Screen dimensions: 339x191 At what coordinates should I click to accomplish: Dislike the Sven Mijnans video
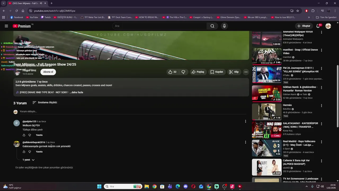tap(183, 72)
